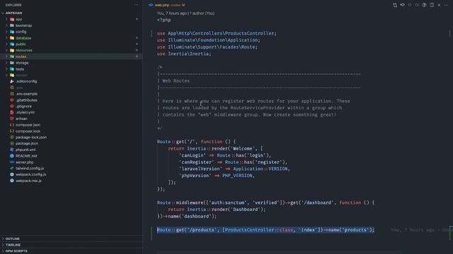This screenshot has height=254, width=453.
Task: Click 'PHP_VERSION' constant in code
Action: (x=237, y=176)
